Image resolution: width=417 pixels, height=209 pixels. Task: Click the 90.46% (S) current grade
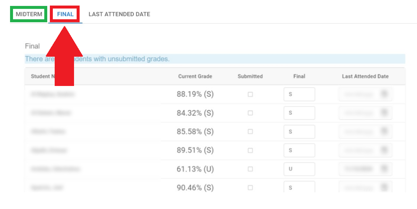coord(195,188)
